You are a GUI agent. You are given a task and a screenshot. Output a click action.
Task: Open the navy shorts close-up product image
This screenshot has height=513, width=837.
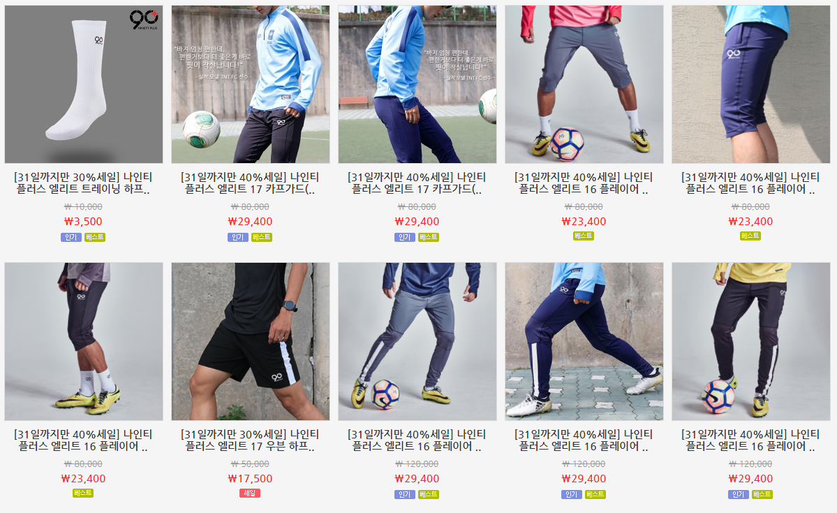point(750,84)
